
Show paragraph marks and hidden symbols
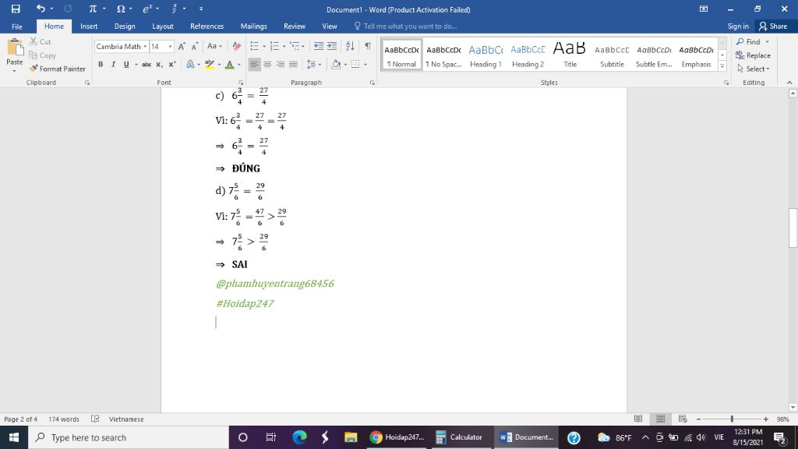click(368, 46)
